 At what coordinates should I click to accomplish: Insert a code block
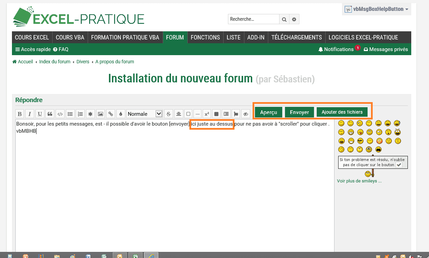60,114
